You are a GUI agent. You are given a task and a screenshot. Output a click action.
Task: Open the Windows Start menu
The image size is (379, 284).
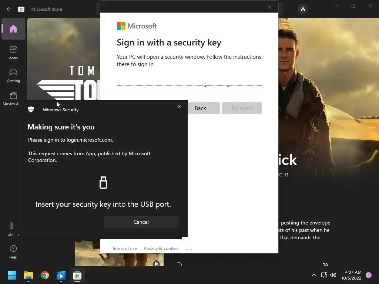click(x=12, y=275)
